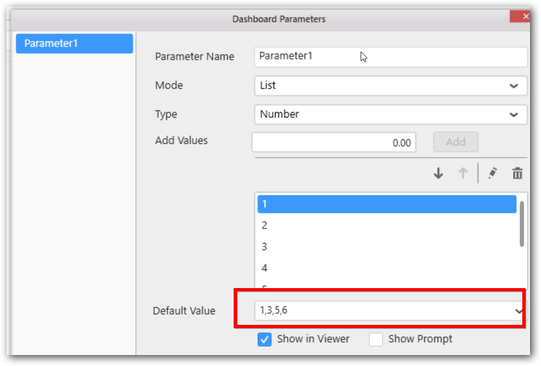Click the values list vertical scrollbar
The image size is (541, 366).
521,224
